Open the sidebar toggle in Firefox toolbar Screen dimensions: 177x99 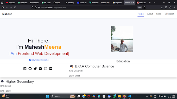pyautogui.click(x=3, y=7)
